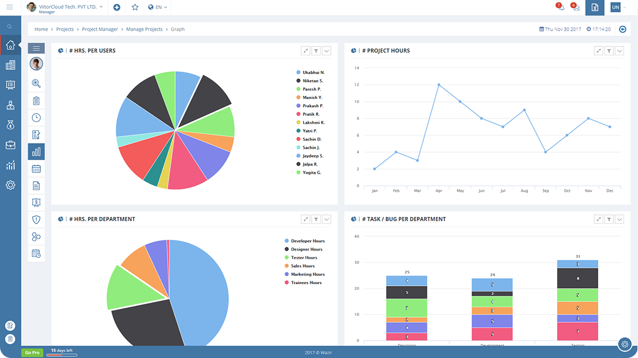
Task: Toggle the secondary sidebar hamburger button
Action: pyautogui.click(x=36, y=48)
